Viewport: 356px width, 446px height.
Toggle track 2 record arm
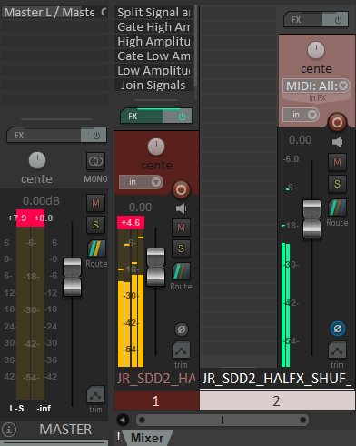337,123
